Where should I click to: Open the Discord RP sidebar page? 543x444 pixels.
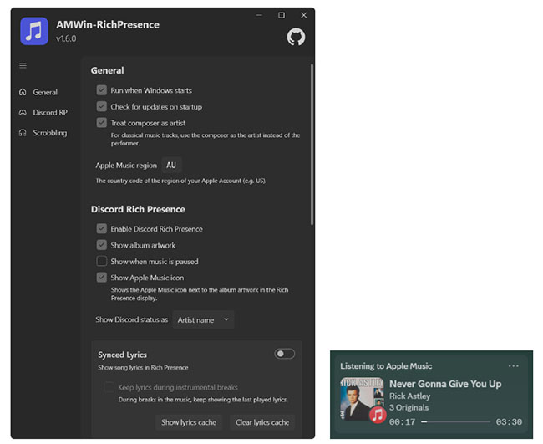(x=50, y=112)
